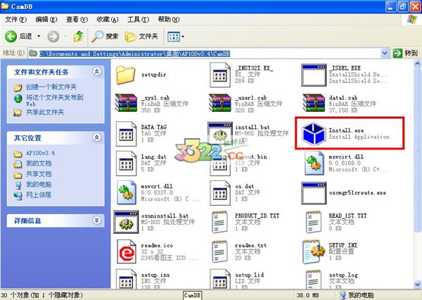Open the Back button history dropdown arrow
422x300 pixels.
tap(39, 36)
